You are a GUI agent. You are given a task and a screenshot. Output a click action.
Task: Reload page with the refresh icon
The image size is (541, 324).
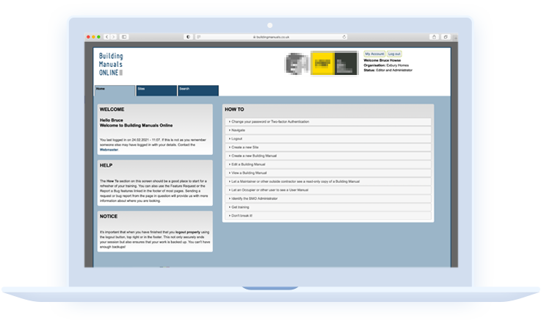point(344,37)
